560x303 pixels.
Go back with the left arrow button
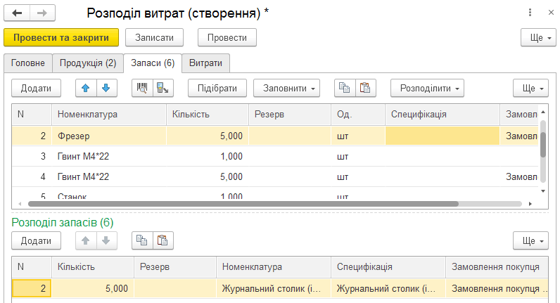[17, 13]
